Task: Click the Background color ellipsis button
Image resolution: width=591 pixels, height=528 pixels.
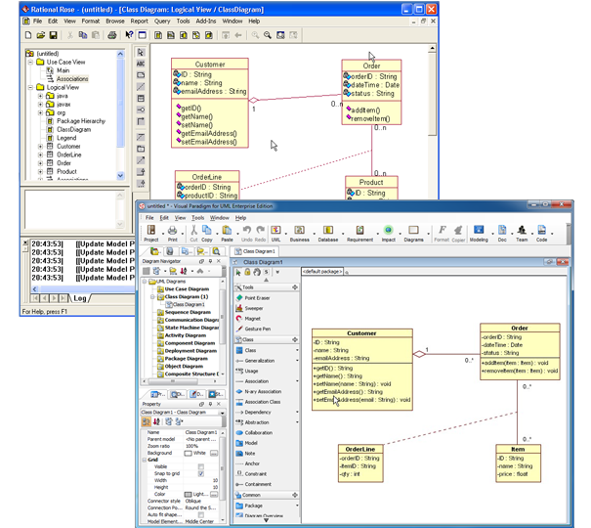Action: click(x=214, y=453)
